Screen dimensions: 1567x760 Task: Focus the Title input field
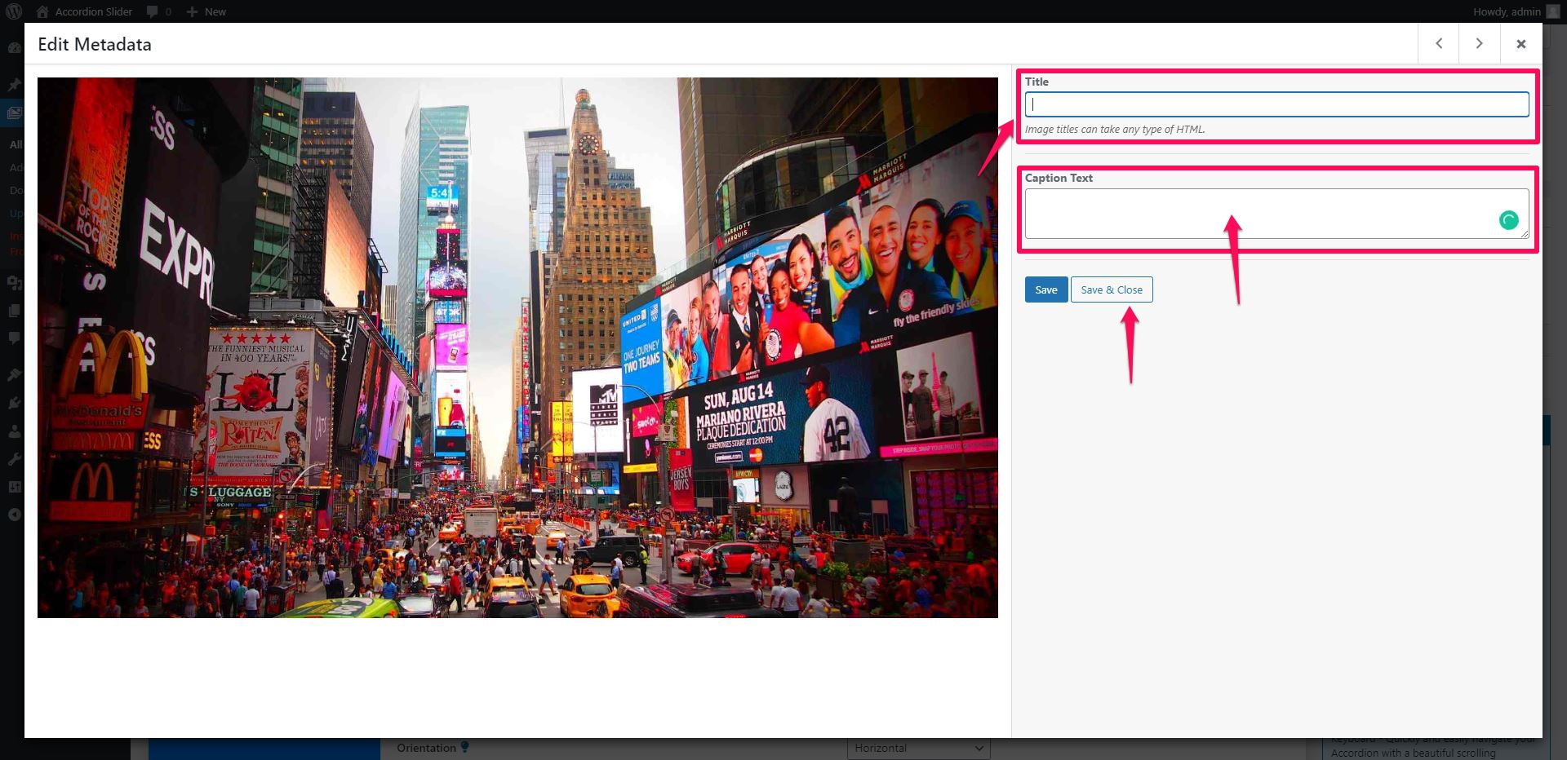[x=1276, y=104]
